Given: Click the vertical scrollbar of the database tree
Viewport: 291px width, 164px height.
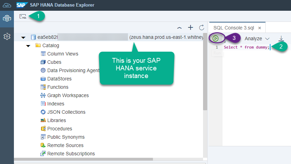Looking at the screenshot, I should tap(205, 72).
